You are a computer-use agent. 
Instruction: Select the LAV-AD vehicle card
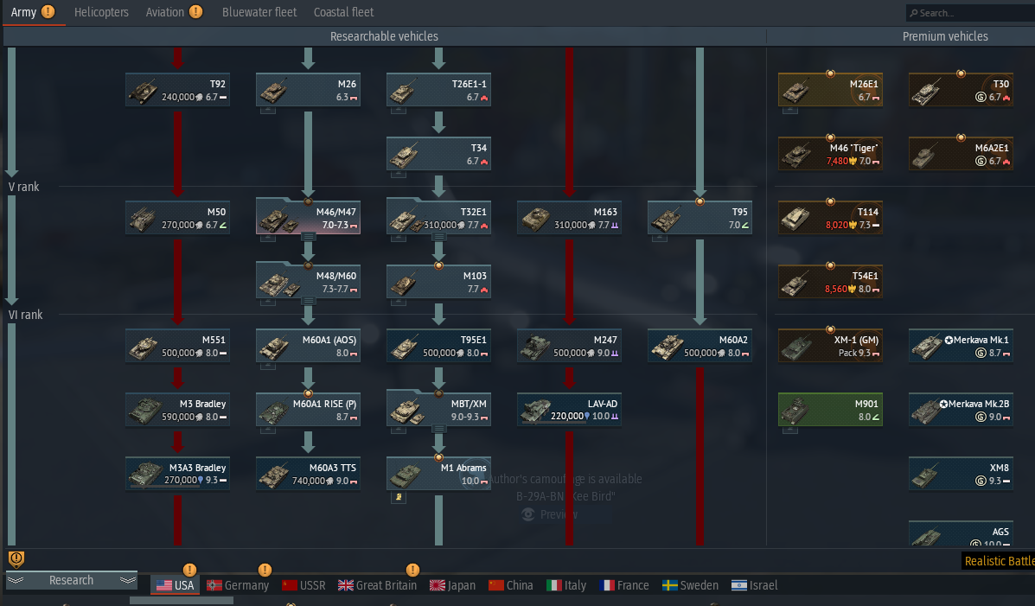point(569,410)
